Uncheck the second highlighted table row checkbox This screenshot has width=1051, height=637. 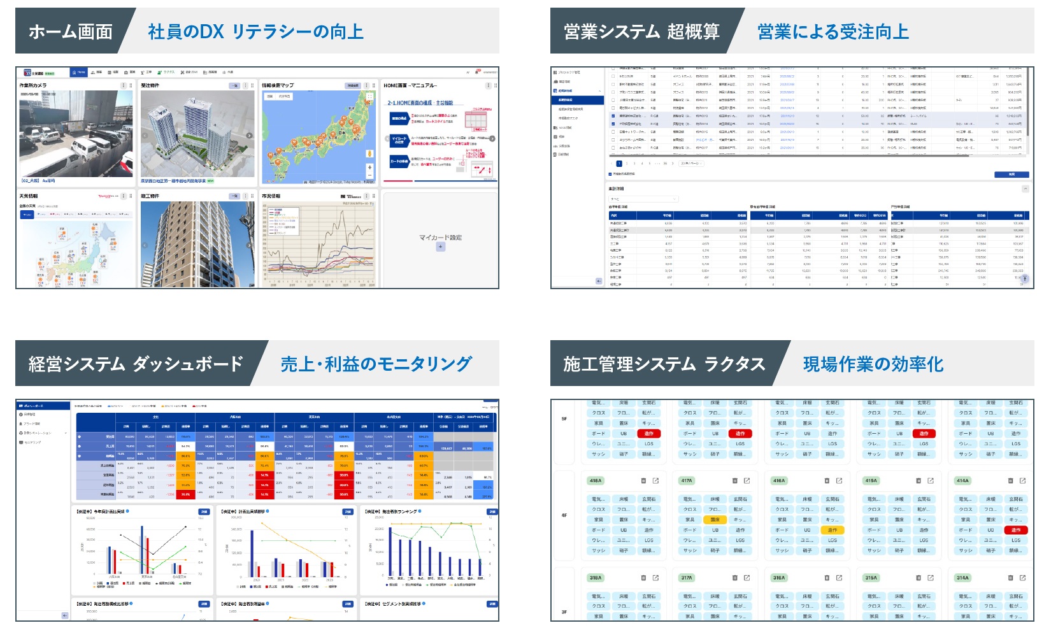pos(613,124)
